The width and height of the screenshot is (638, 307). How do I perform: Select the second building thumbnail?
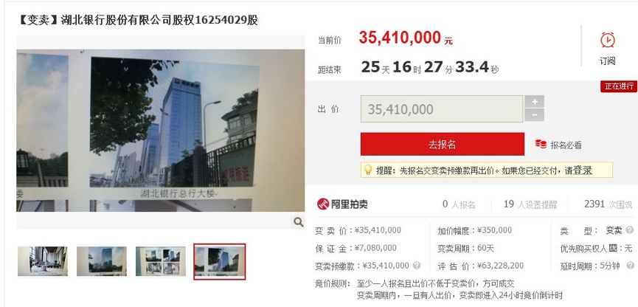(102, 261)
